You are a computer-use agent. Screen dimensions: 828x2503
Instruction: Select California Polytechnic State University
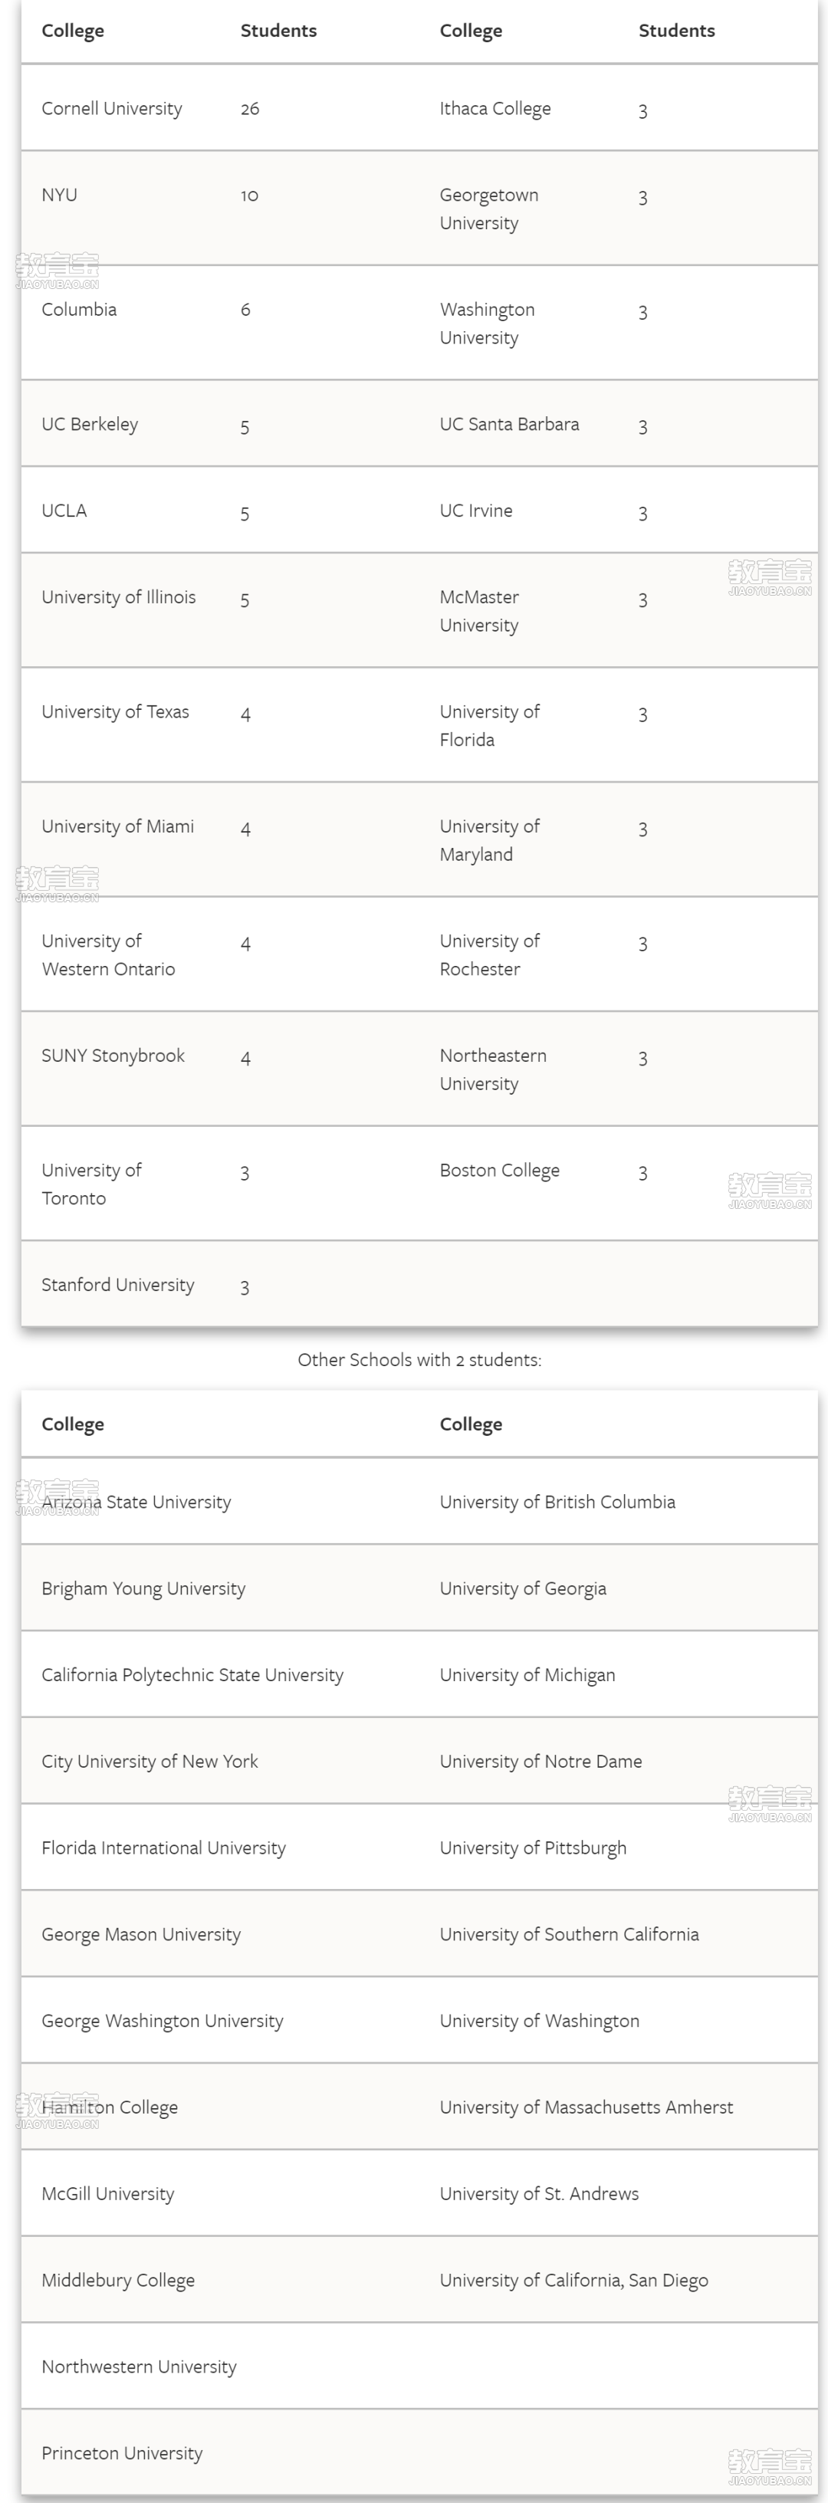coord(192,1675)
